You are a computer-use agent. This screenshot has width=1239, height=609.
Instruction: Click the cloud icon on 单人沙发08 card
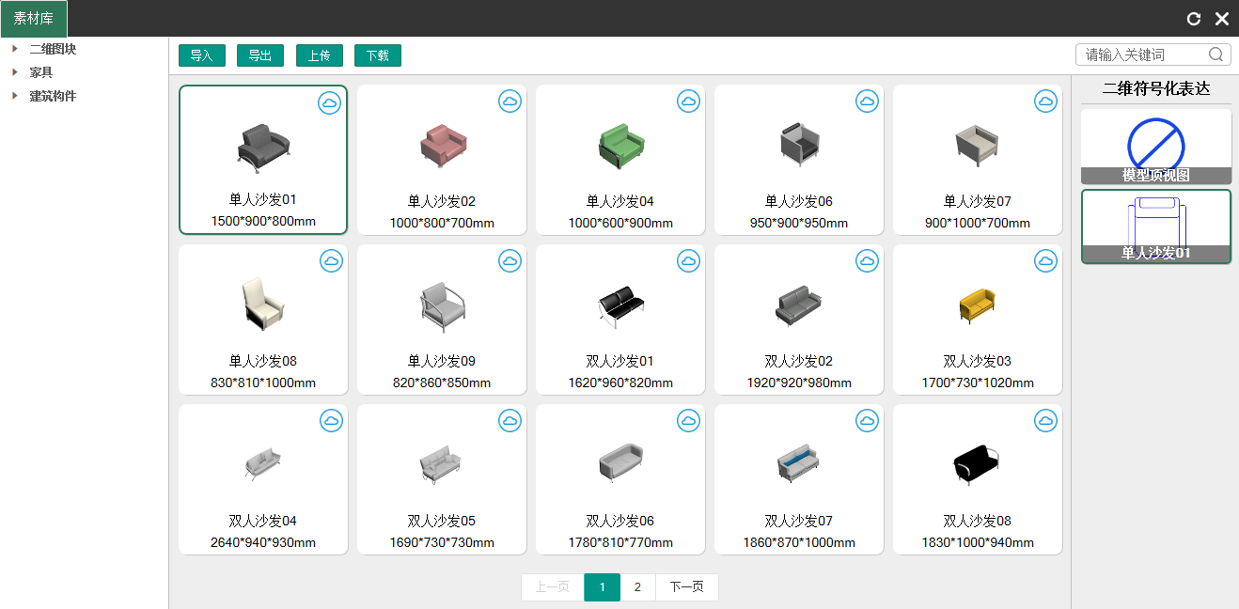(x=331, y=260)
